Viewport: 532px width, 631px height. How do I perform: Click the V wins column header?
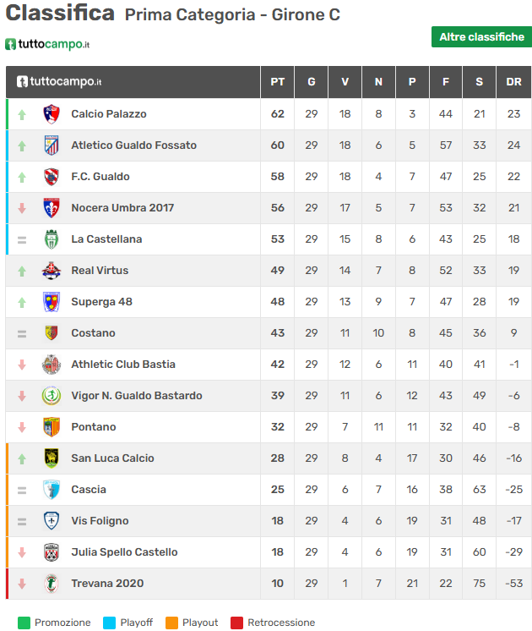(345, 82)
